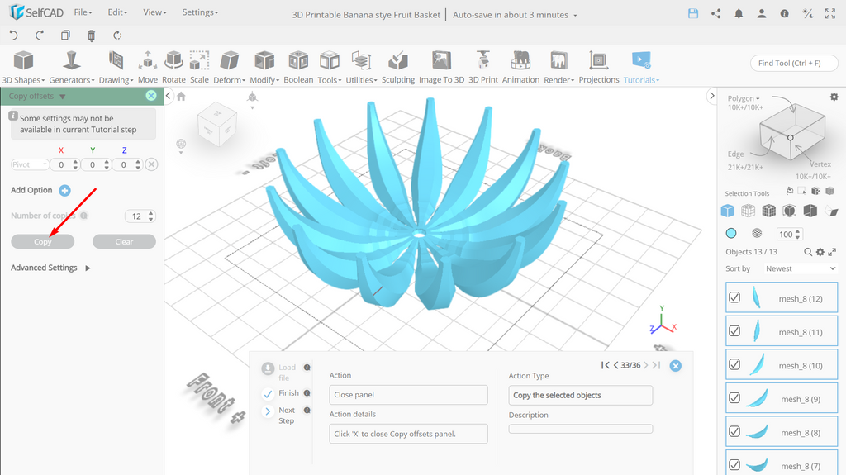
Task: Click the Clear button
Action: click(x=124, y=242)
